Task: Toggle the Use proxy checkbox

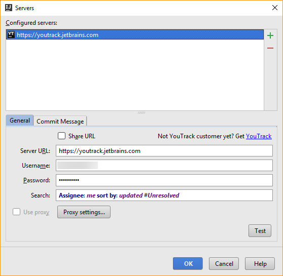Action: click(16, 212)
